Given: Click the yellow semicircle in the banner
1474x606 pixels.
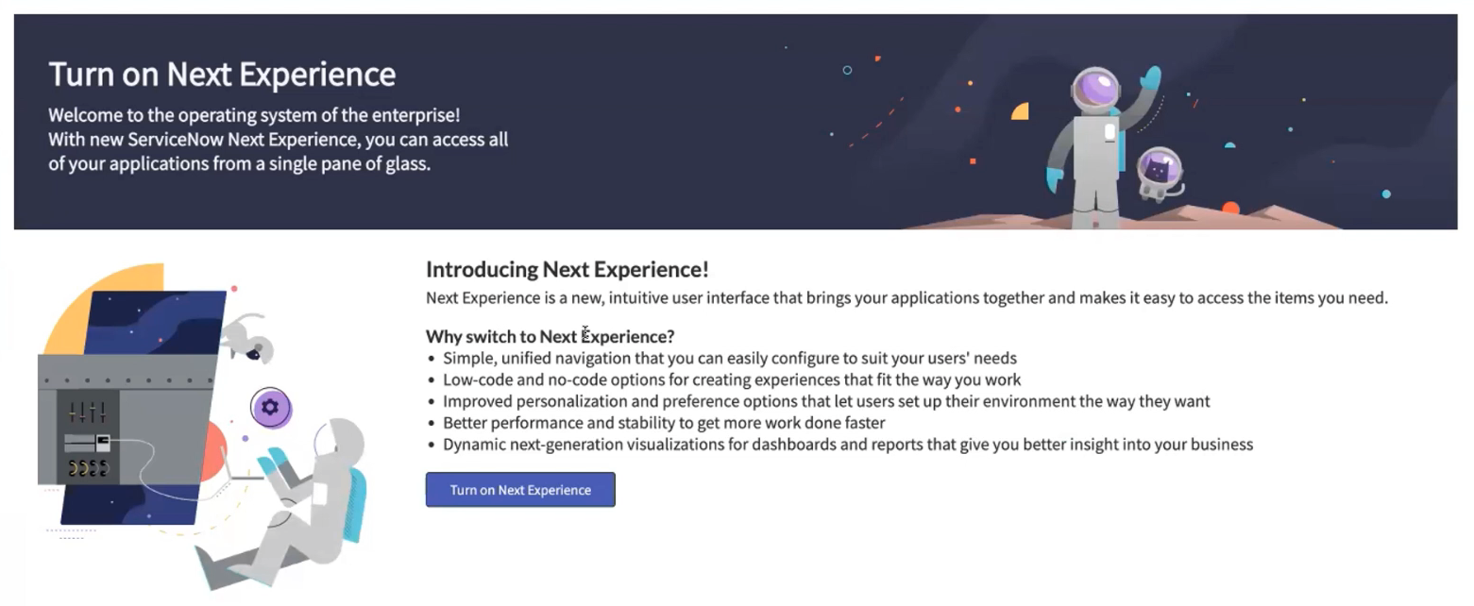Looking at the screenshot, I should point(1020,111).
